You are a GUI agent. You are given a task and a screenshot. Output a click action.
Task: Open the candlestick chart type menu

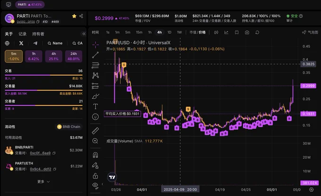click(216, 32)
